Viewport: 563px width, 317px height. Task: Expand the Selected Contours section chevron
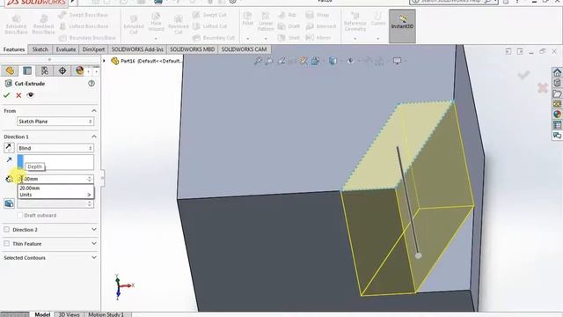94,258
